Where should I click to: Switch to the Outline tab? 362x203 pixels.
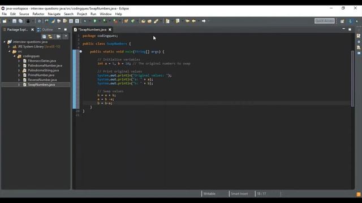[45, 30]
